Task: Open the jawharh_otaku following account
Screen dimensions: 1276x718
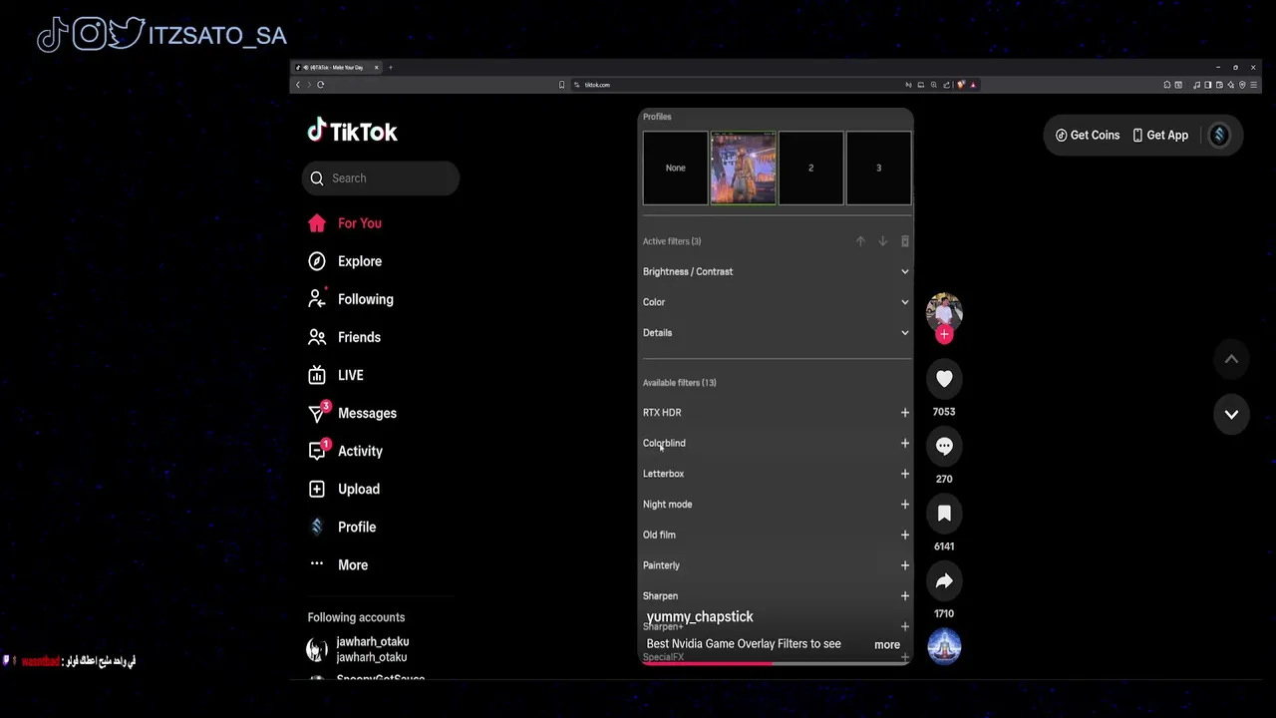Action: 358,649
